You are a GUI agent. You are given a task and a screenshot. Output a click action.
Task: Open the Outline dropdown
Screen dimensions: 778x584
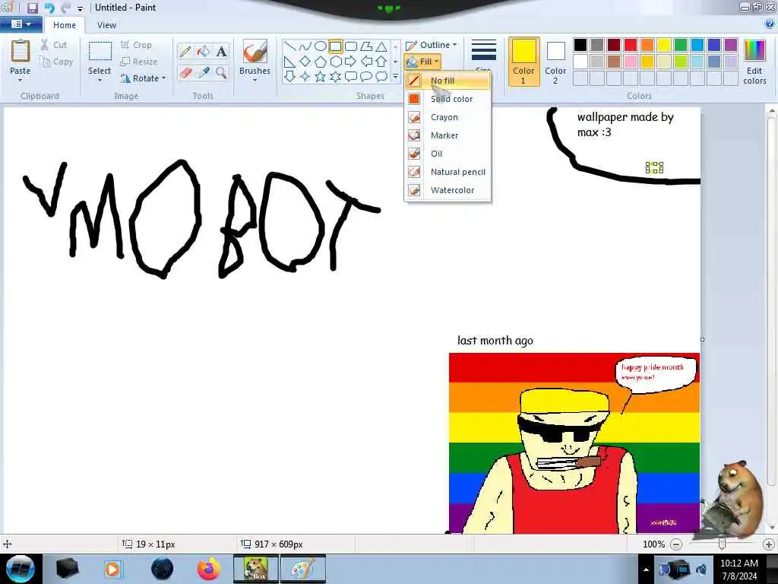(431, 45)
